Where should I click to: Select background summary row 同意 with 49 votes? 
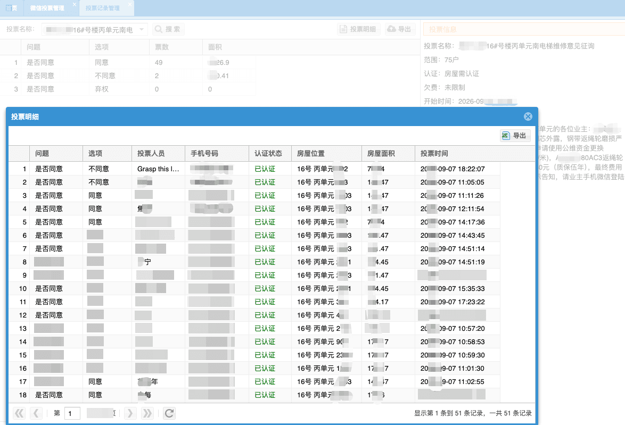[x=128, y=63]
